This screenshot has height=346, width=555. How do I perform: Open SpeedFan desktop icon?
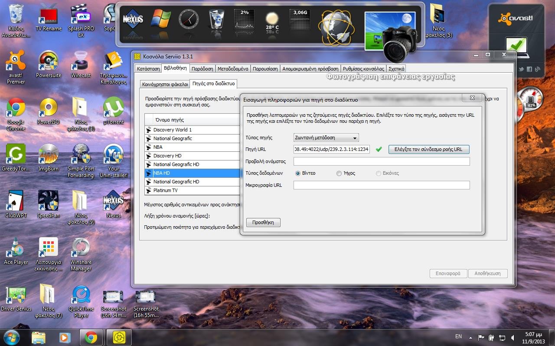coord(49,204)
